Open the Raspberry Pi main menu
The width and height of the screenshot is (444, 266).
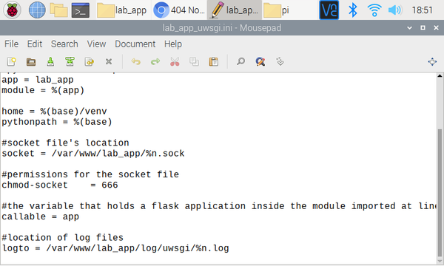click(12, 10)
